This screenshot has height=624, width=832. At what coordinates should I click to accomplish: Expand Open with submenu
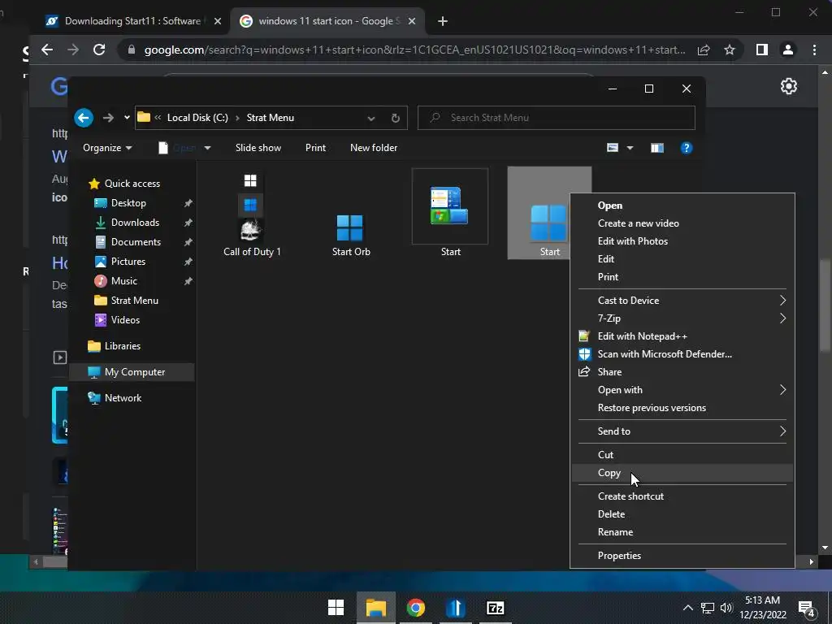click(682, 390)
